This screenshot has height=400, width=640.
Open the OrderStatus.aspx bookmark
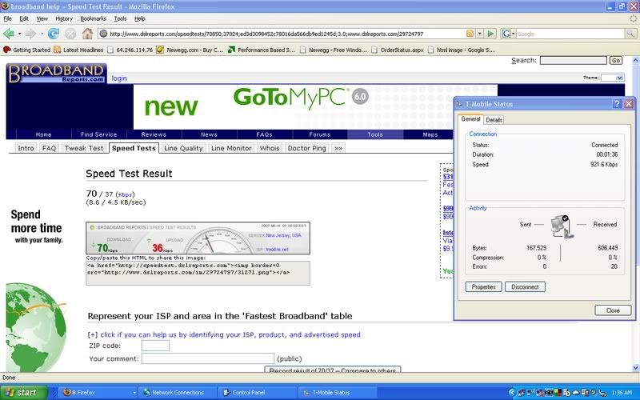[398, 50]
